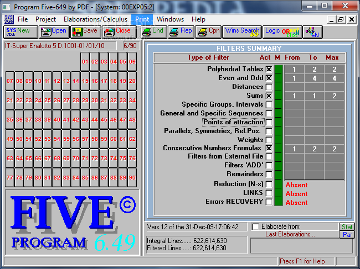The width and height of the screenshot is (360, 269).
Task: Click the Vers.12 version date text
Action: 193,227
